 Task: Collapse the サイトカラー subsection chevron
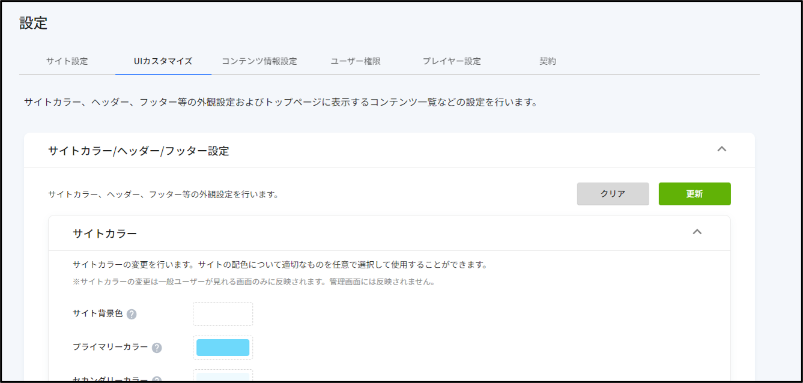(x=697, y=232)
